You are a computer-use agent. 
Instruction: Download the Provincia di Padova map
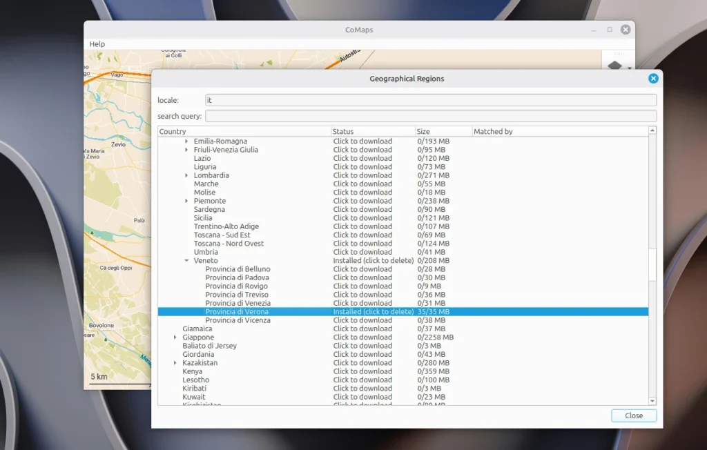coord(363,277)
